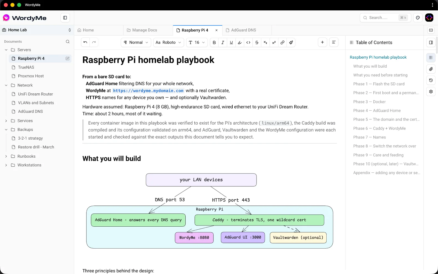Switch to the Home tab
The height and width of the screenshot is (274, 438).
pos(99,30)
